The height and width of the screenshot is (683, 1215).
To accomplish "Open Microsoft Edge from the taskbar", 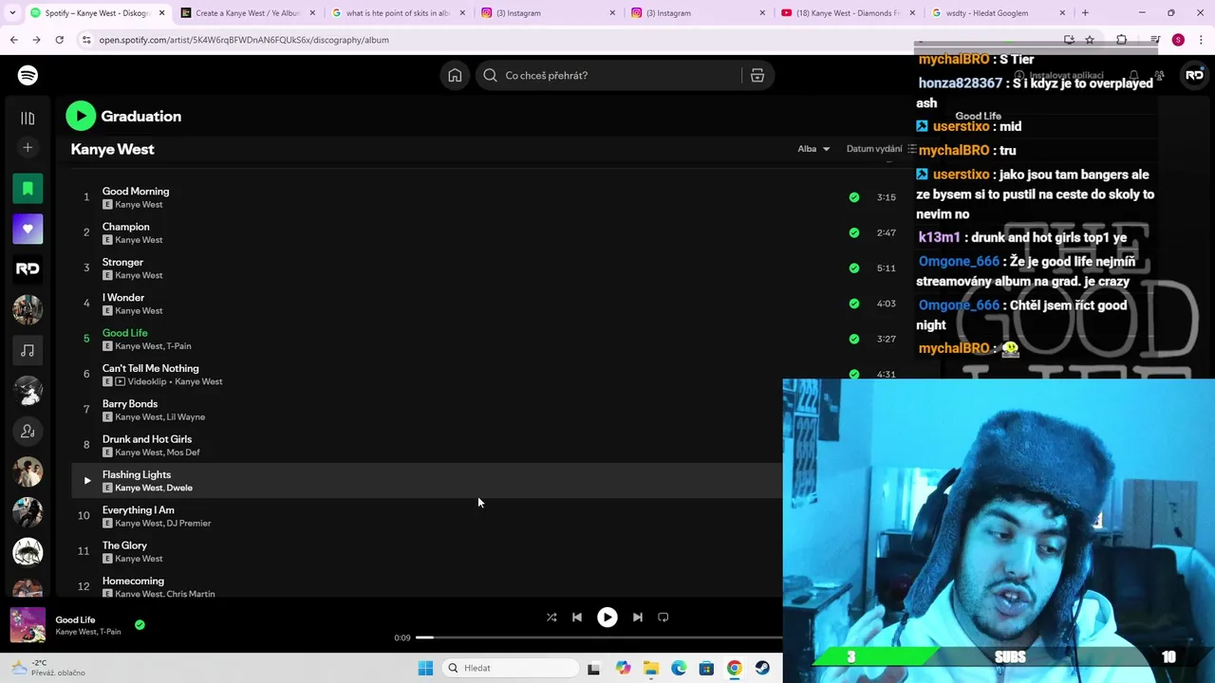I will coord(679,668).
